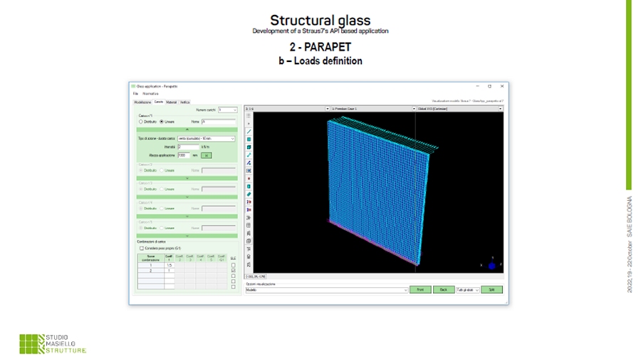
Task: Click the Front view button
Action: coord(420,291)
